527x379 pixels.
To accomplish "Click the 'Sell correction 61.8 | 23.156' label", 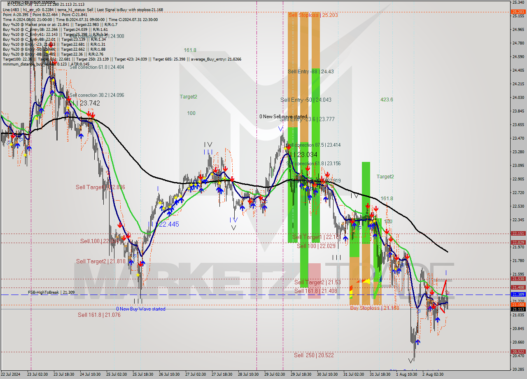I will [313, 163].
